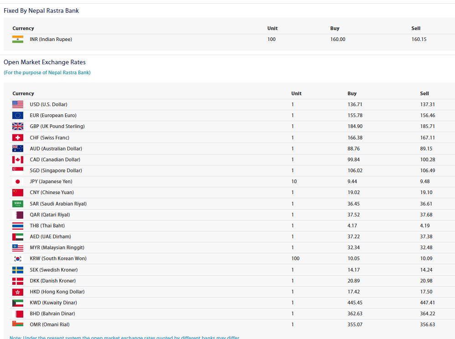455x339 pixels.
Task: Click the 'QAR (Qatari Riyal)' label
Action: pyautogui.click(x=50, y=215)
